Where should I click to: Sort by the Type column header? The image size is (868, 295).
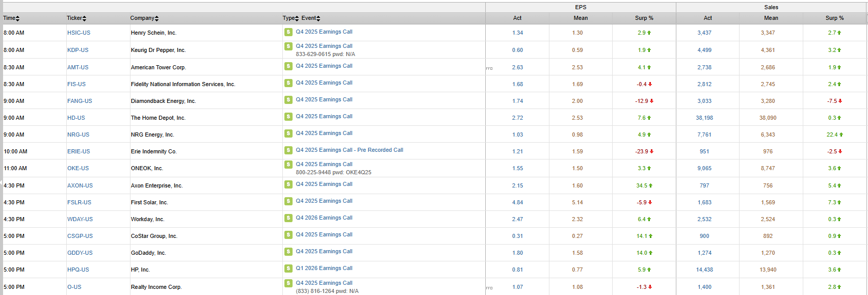(x=291, y=18)
